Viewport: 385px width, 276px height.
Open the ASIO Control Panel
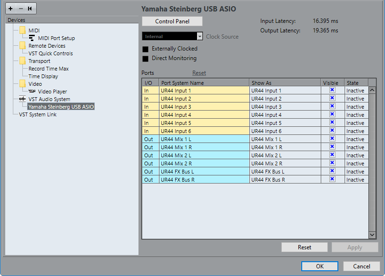172,21
